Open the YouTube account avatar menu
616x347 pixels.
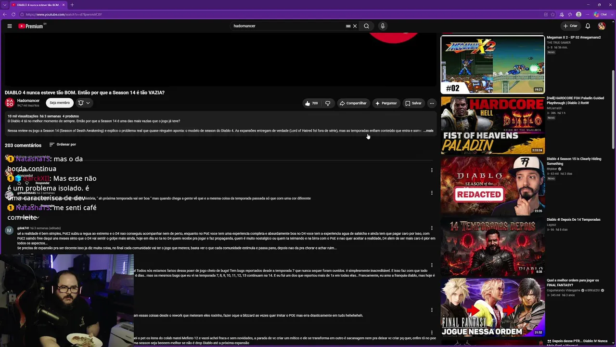[602, 26]
